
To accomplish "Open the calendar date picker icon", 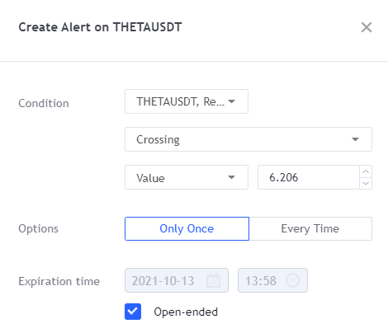I will (213, 280).
